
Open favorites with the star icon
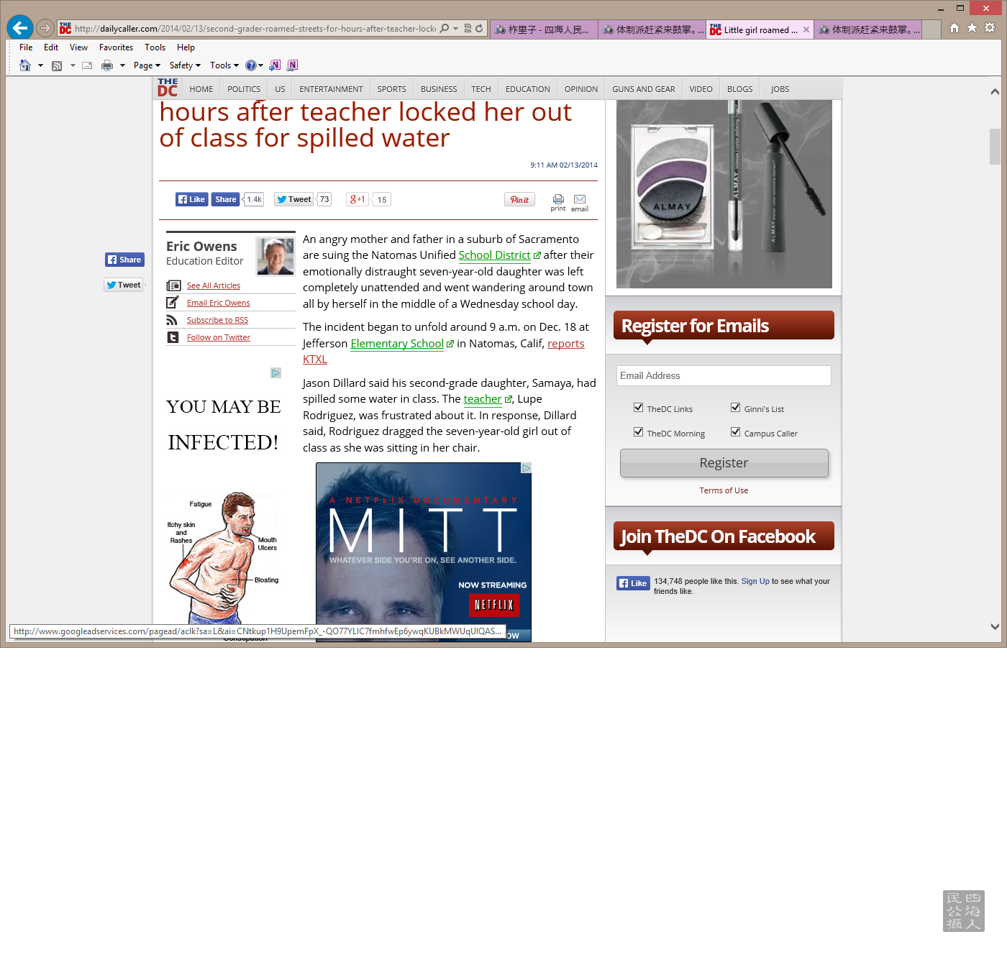pos(972,28)
